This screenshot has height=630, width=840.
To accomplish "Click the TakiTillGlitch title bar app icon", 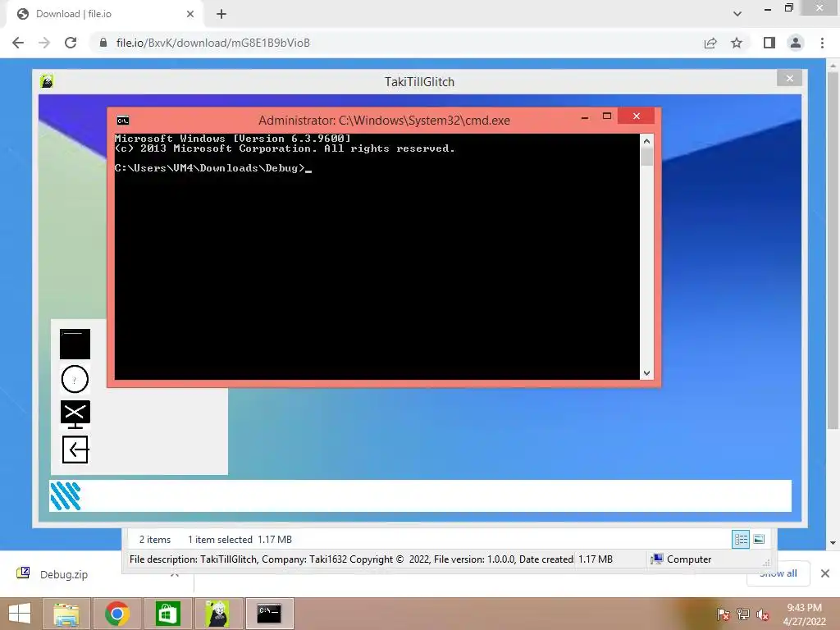I will (x=47, y=81).
